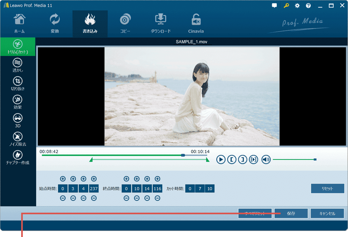The height and width of the screenshot is (237, 348).
Task: Open the Chapter creation (チャプター作成) tool
Action: [18, 157]
